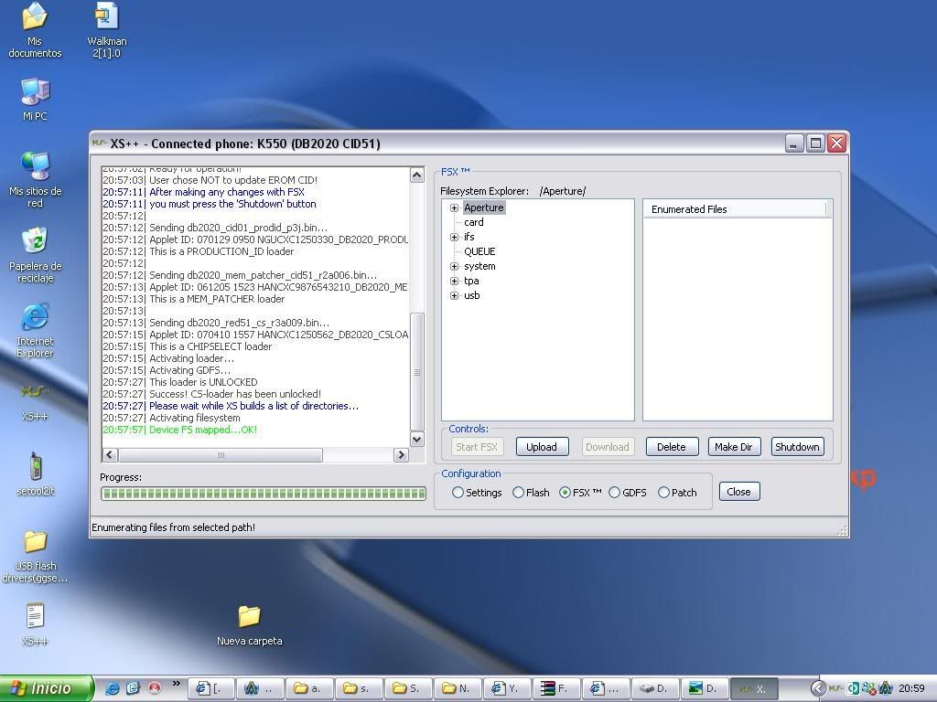Switch to the picture taskbar button labeled D.
This screenshot has width=937, height=702.
coord(705,688)
